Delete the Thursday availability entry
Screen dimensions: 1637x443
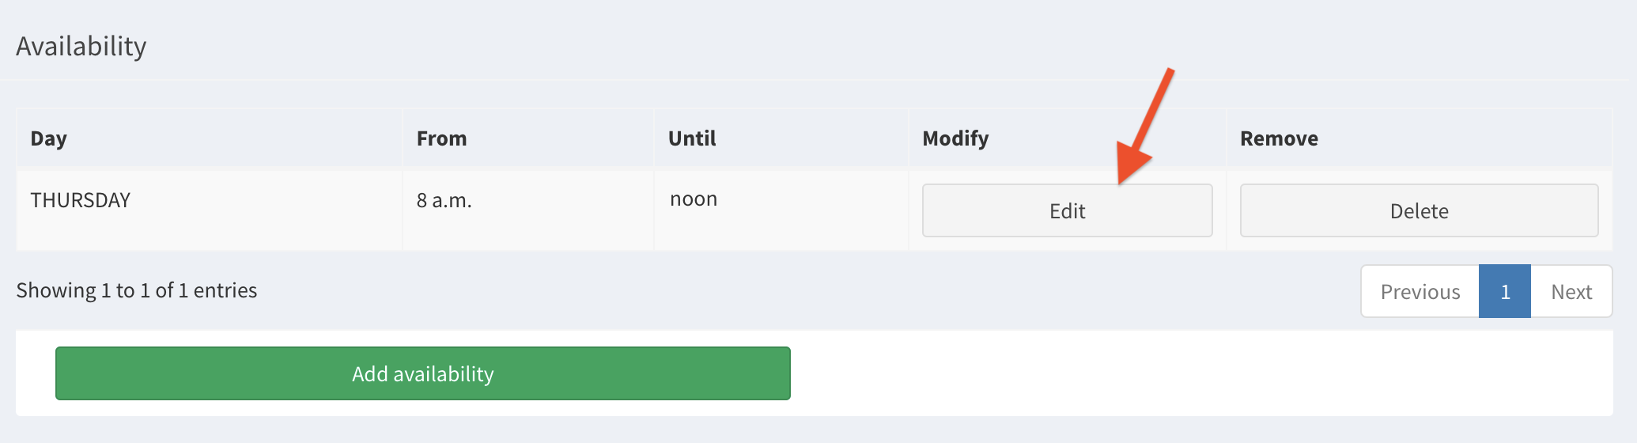(1419, 210)
